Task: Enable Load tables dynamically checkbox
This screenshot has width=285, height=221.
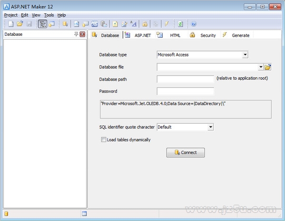Action: (103, 140)
